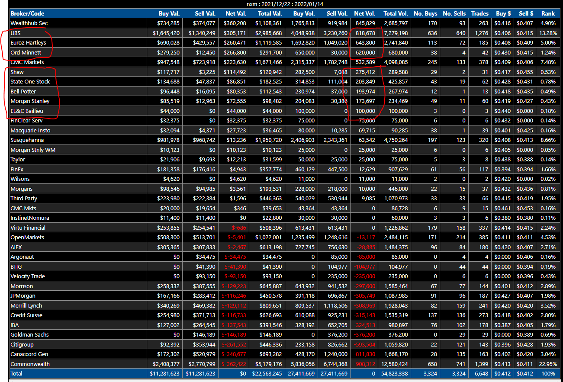This screenshot has height=382, width=563.
Task: Click the Argonaut broker name
Action: pos(22,257)
